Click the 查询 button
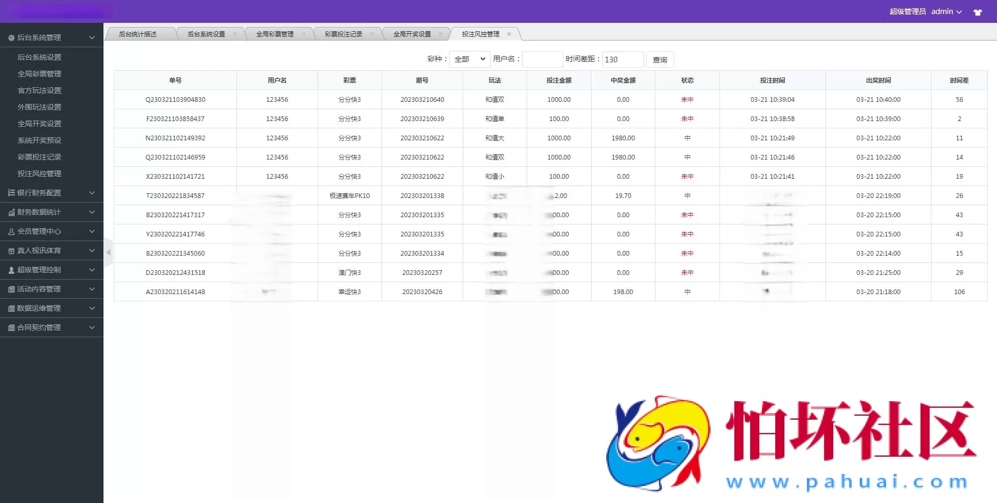 coord(659,59)
